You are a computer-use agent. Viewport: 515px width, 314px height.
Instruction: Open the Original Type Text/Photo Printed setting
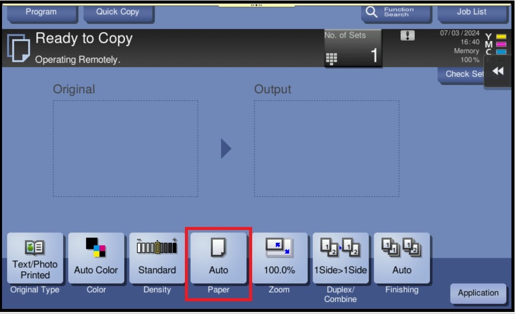(x=35, y=258)
